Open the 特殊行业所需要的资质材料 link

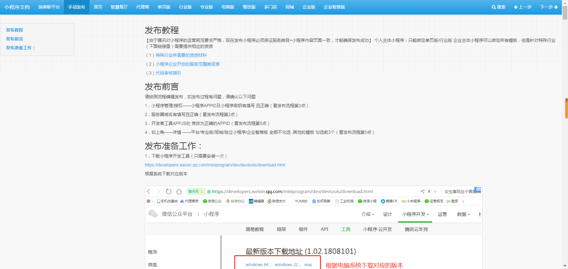pos(181,55)
